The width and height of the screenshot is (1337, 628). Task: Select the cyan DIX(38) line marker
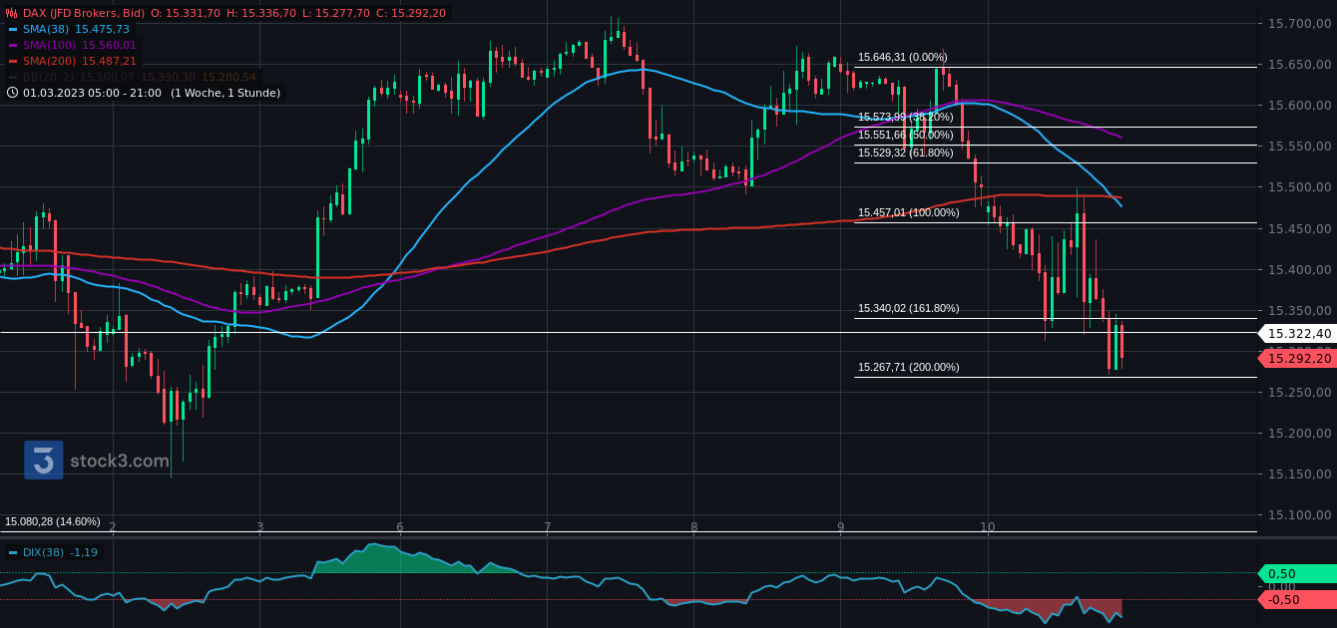point(14,551)
